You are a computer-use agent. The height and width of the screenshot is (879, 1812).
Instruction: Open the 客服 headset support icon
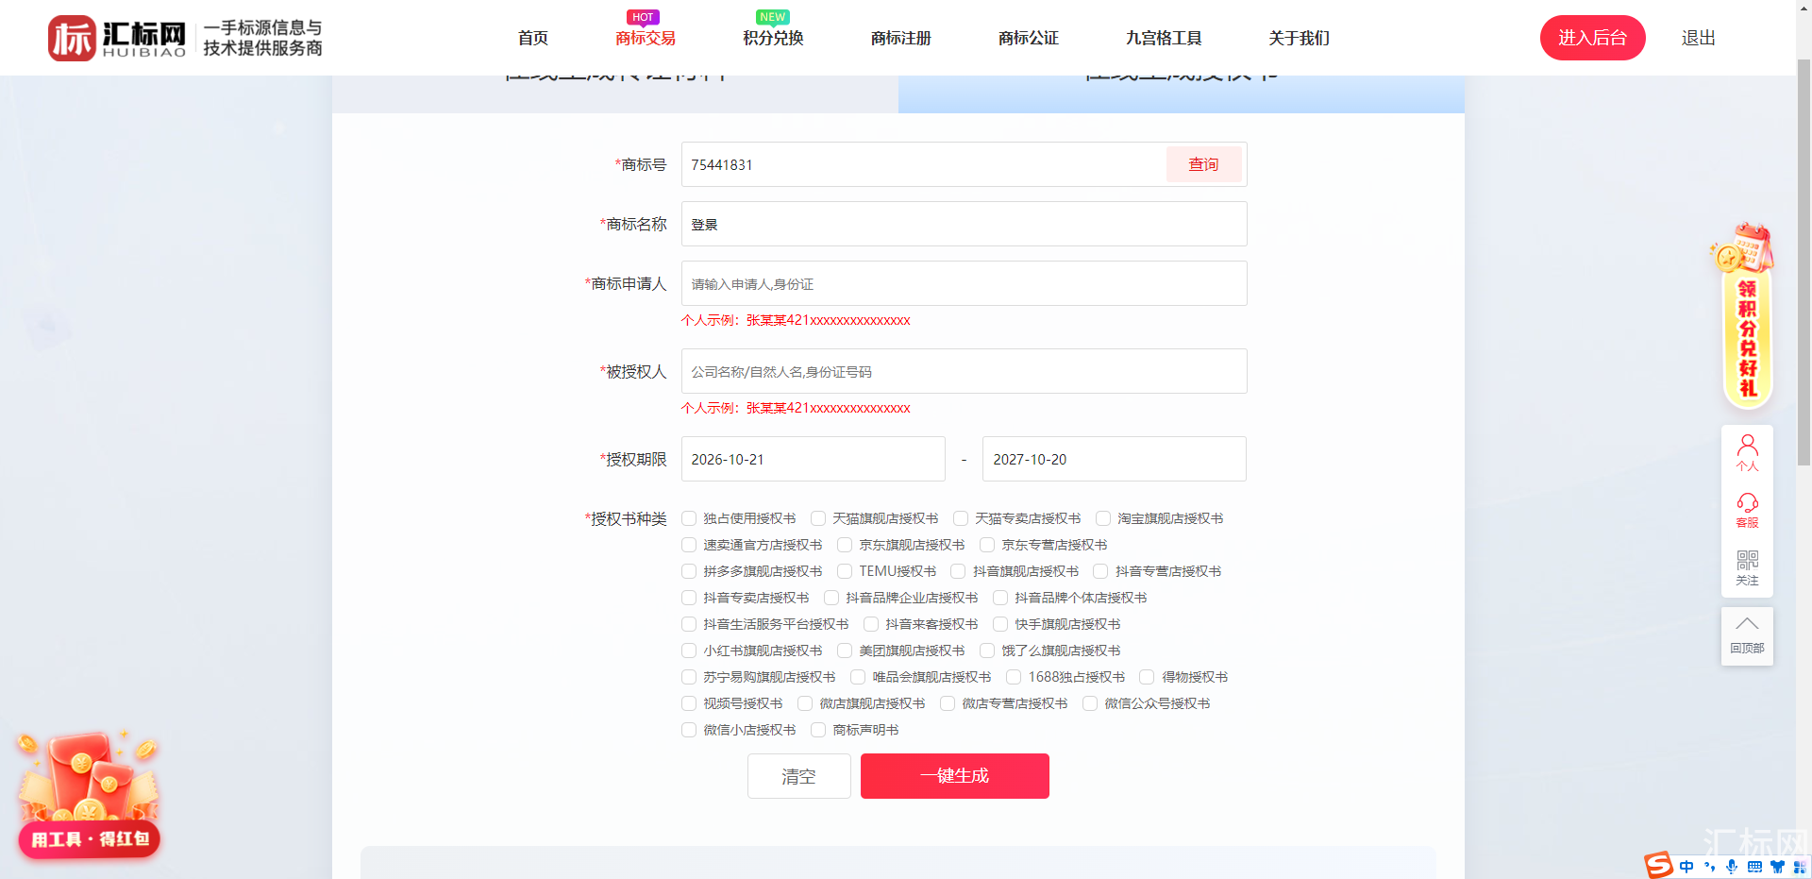click(1747, 510)
